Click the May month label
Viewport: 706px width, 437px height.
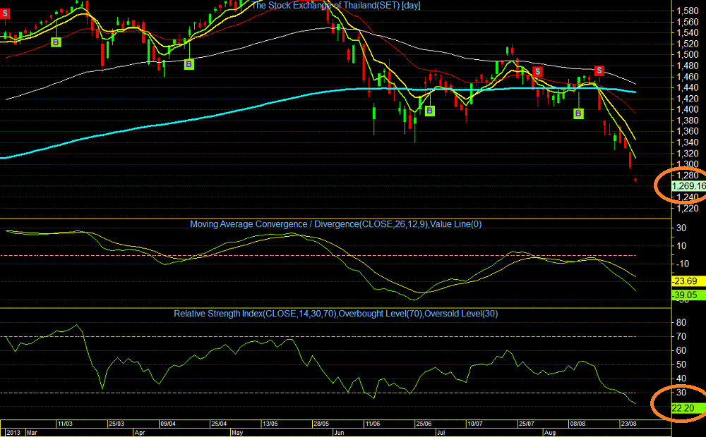pyautogui.click(x=237, y=433)
